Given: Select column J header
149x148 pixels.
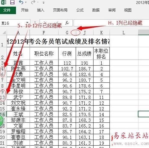Looking at the screenshot, I should pyautogui.click(x=85, y=33).
